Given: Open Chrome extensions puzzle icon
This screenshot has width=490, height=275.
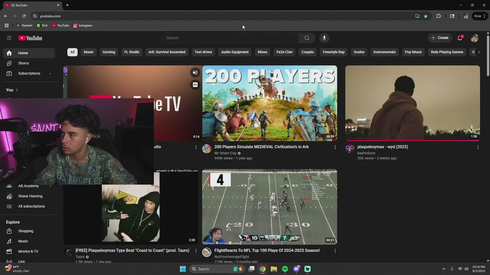Looking at the screenshot, I should tap(439, 16).
